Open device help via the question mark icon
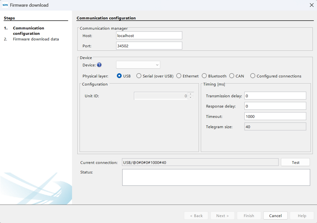 click(99, 65)
